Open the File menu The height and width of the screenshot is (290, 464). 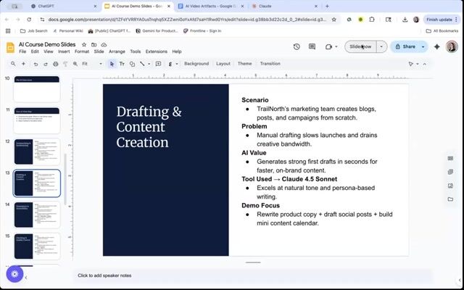click(22, 51)
